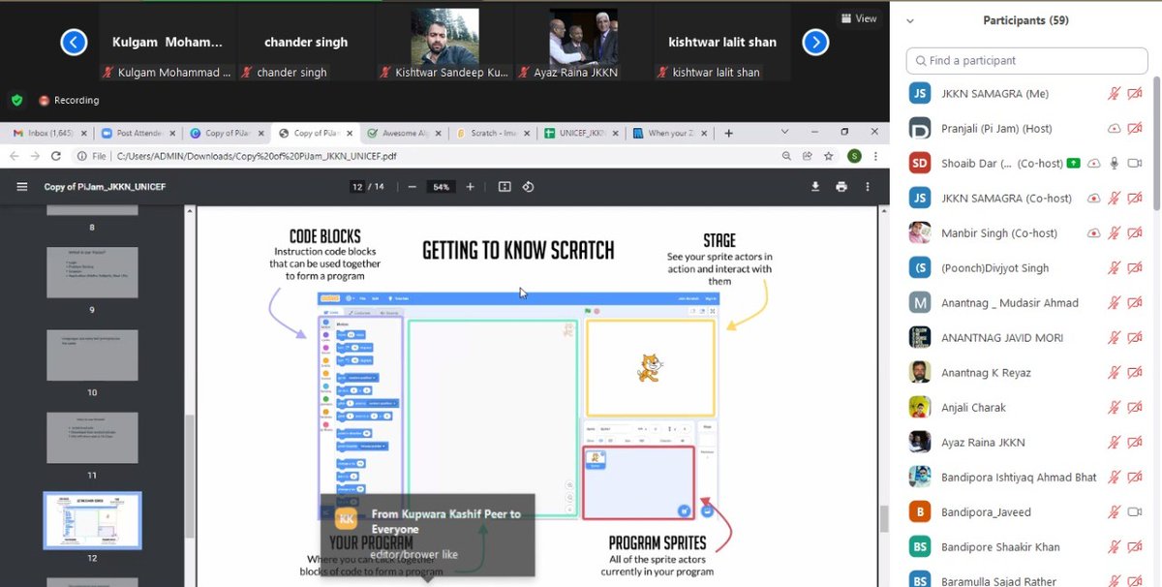
Task: Click the File address bar chip
Action: [x=93, y=155]
